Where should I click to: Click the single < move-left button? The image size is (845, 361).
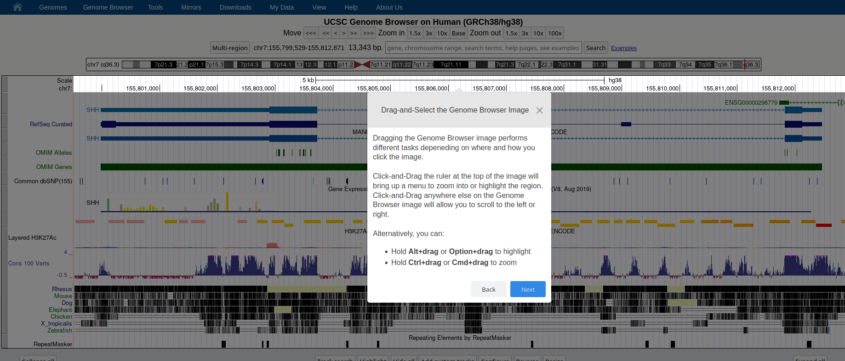(x=336, y=33)
